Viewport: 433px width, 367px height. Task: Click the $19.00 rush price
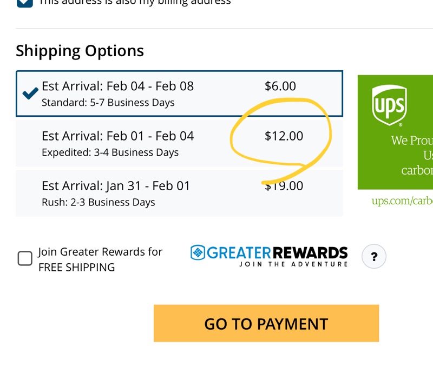click(x=284, y=186)
